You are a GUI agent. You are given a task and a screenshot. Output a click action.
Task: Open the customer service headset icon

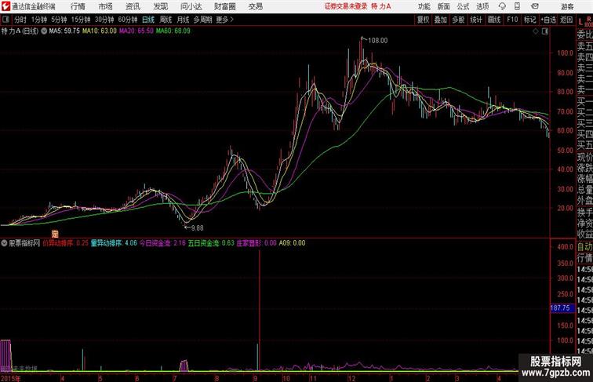502,6
